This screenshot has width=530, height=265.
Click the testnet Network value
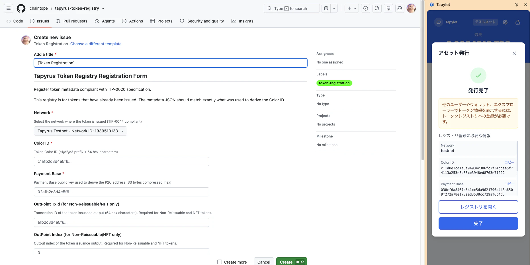coord(447,151)
